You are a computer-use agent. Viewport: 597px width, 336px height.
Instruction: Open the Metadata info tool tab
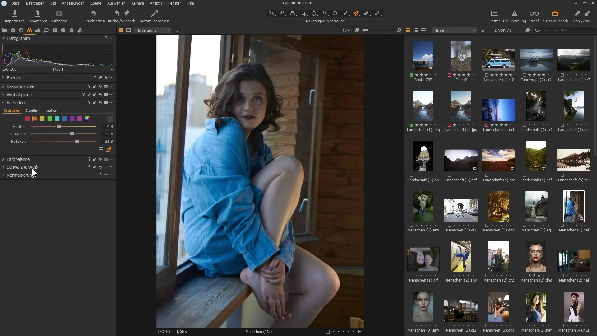(63, 30)
